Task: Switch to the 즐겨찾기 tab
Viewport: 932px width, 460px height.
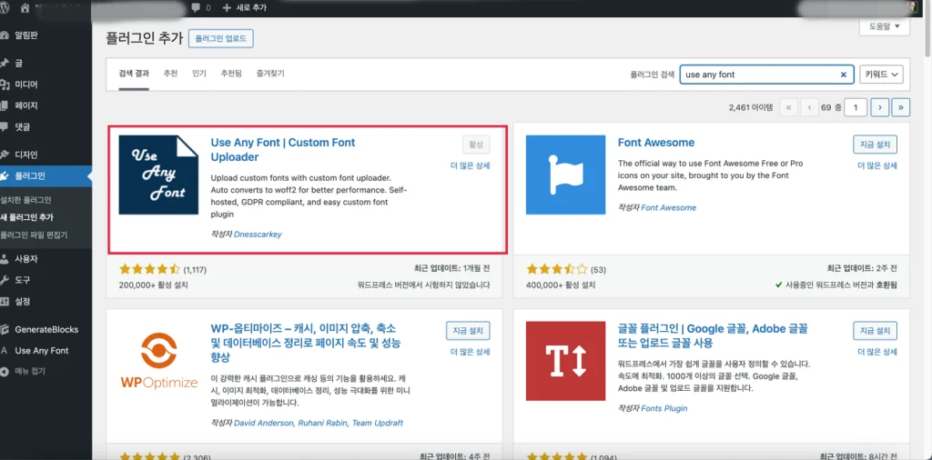Action: tap(270, 74)
